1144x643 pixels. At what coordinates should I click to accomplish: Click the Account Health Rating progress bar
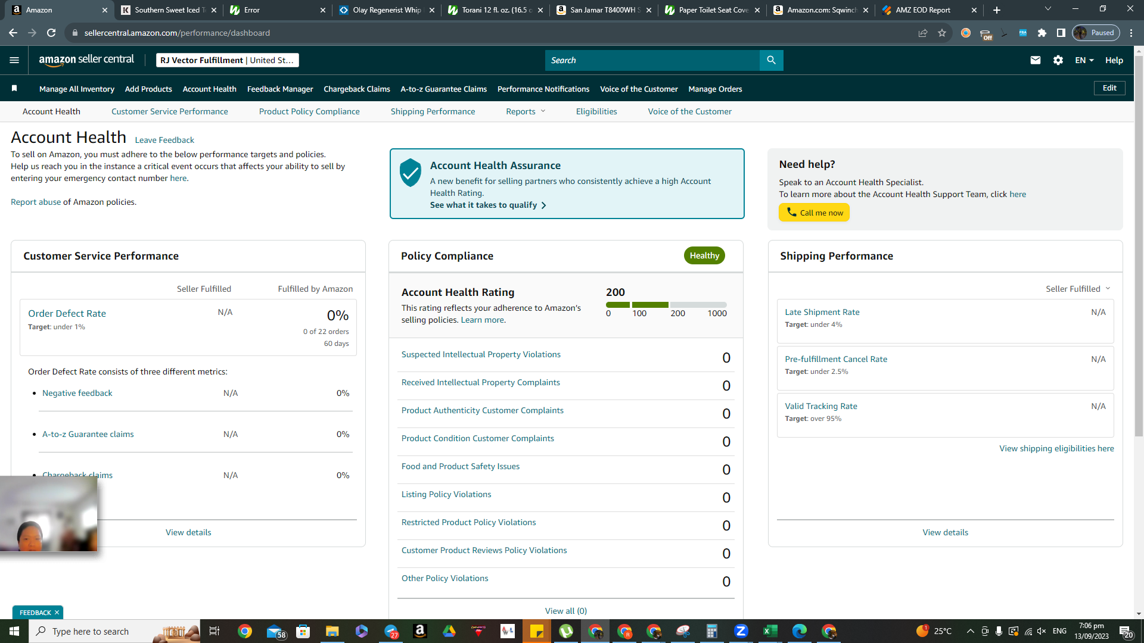(x=666, y=305)
